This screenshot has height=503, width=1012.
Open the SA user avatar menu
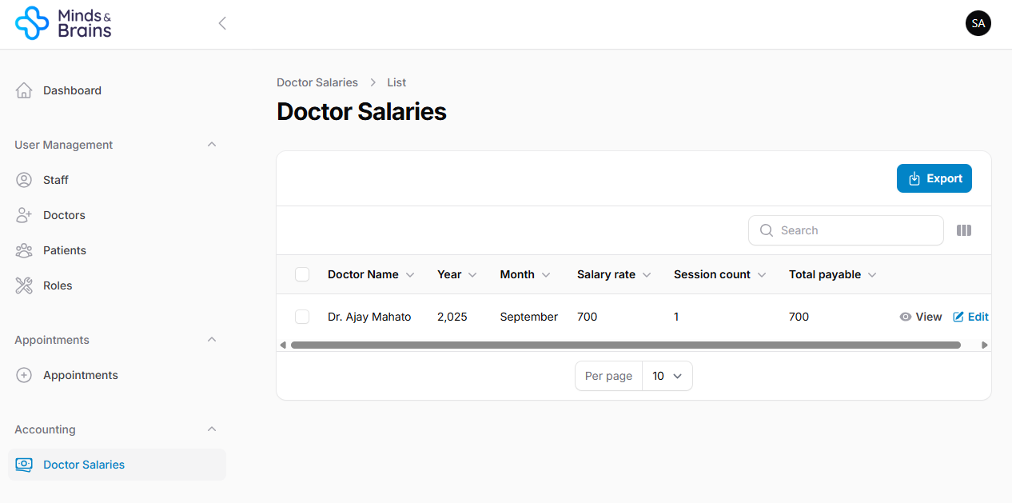pyautogui.click(x=978, y=23)
